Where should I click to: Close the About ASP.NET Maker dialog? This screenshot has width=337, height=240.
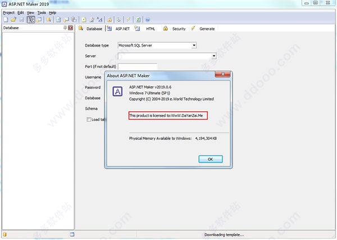click(x=222, y=74)
